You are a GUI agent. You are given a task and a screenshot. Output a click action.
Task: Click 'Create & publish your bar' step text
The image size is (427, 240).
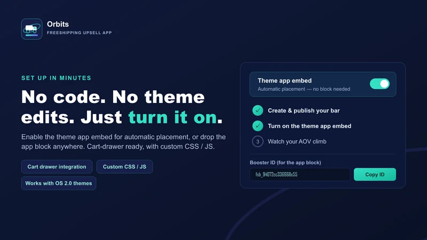coord(304,110)
